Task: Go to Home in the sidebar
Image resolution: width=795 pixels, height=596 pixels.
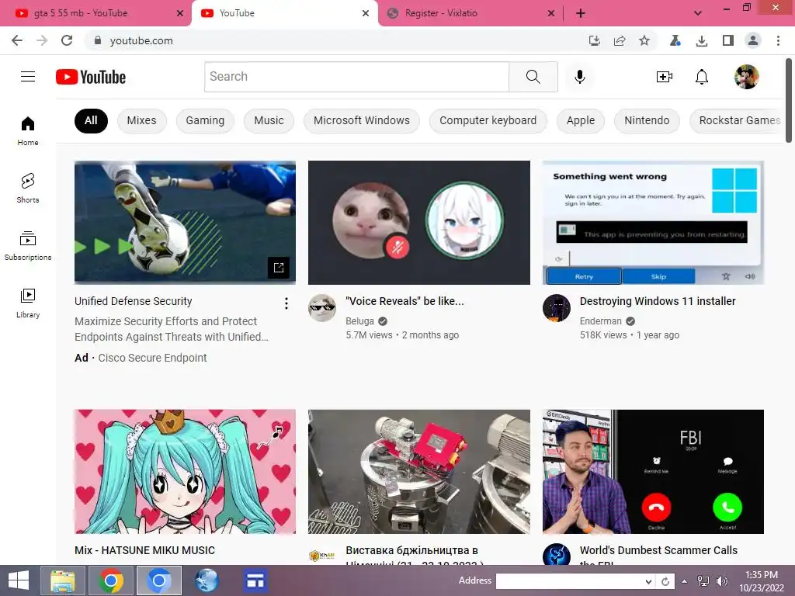Action: tap(28, 130)
